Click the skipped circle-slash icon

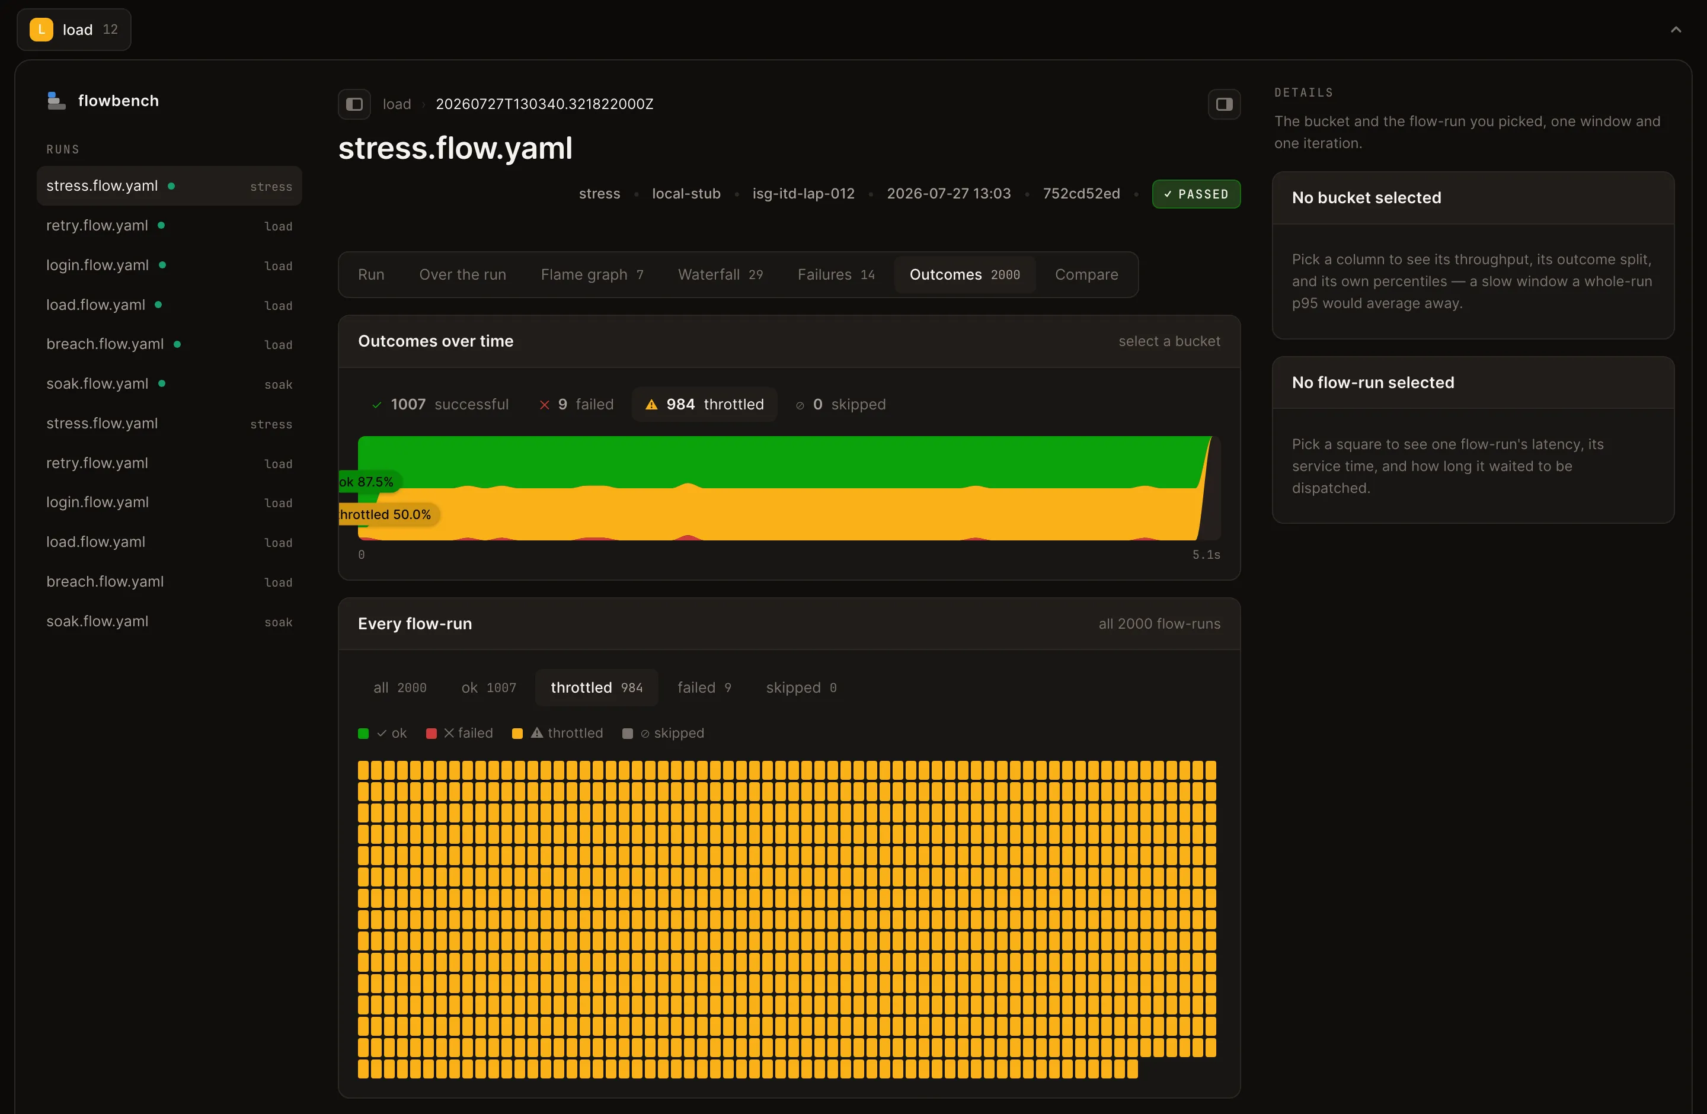click(x=800, y=406)
